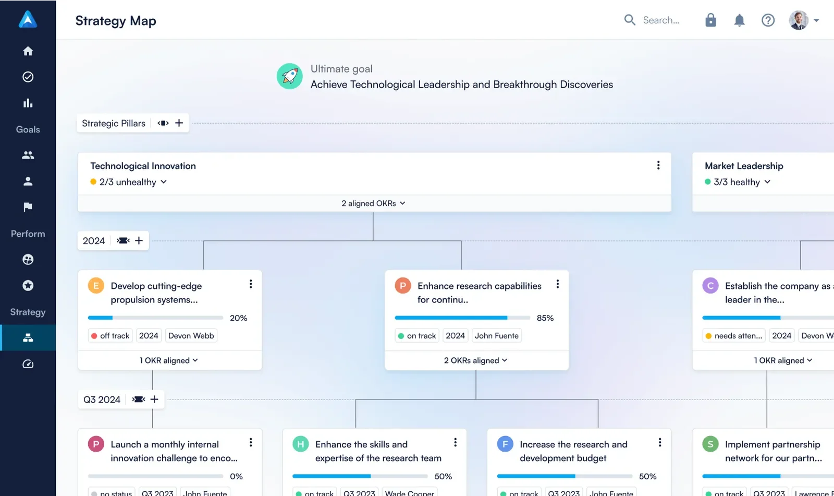Add a new goal with the 2024 plus button

tap(139, 240)
